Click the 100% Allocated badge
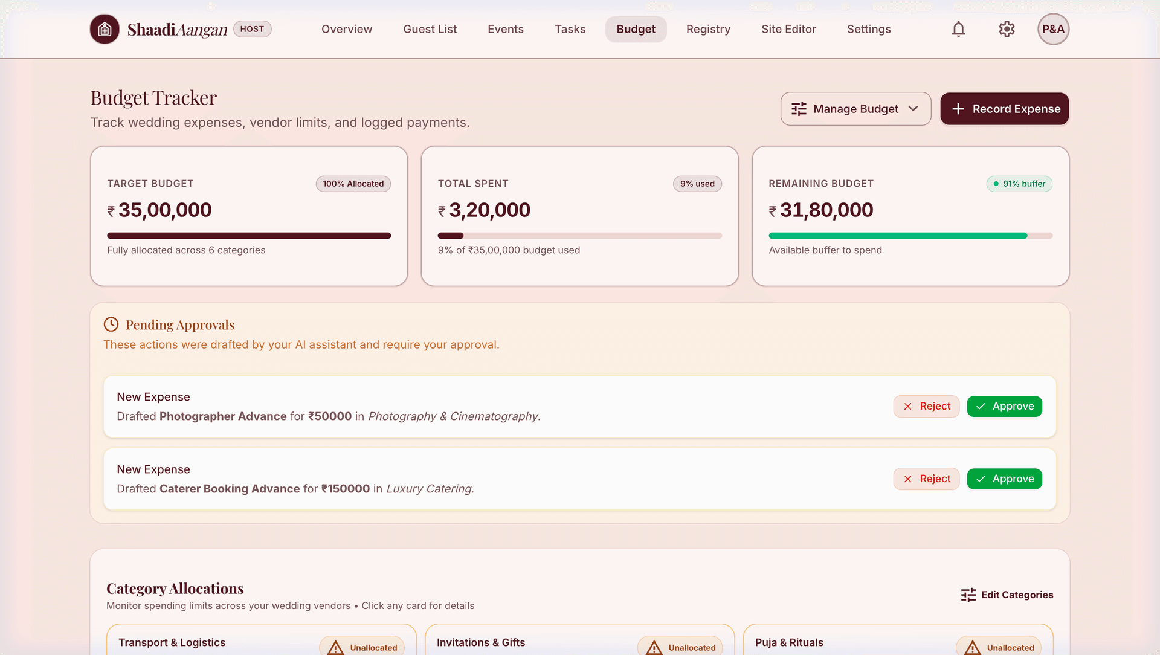The width and height of the screenshot is (1160, 655). click(353, 184)
